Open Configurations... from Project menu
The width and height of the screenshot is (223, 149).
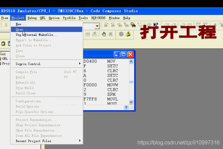47,101
